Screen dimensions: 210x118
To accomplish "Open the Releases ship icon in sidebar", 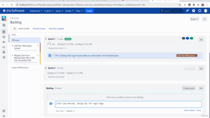I will [x=4, y=42].
